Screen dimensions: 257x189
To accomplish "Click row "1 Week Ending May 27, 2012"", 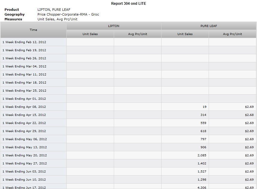I will [128, 164].
